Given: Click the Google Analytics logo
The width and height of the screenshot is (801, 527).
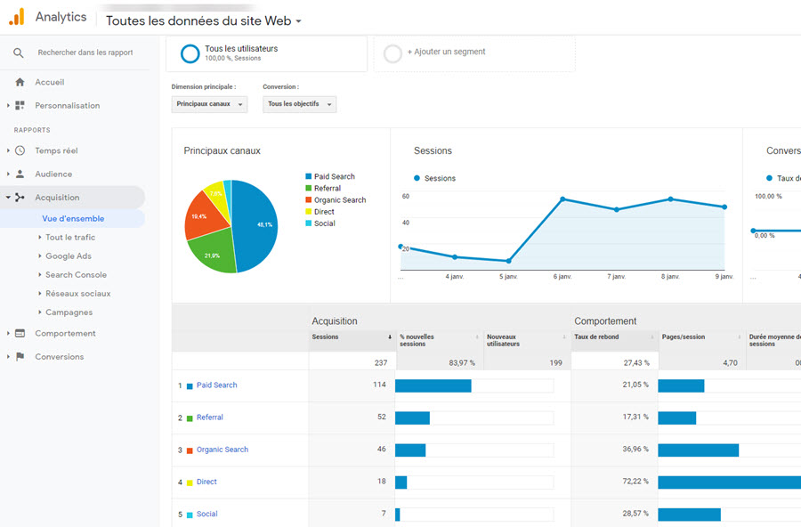Looking at the screenshot, I should tap(17, 17).
